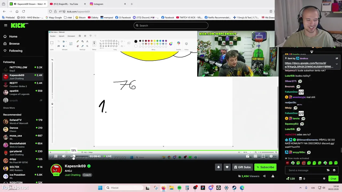Image resolution: width=342 pixels, height=192 pixels.
Task: Show hidden system tray icons
Action: pos(300,188)
